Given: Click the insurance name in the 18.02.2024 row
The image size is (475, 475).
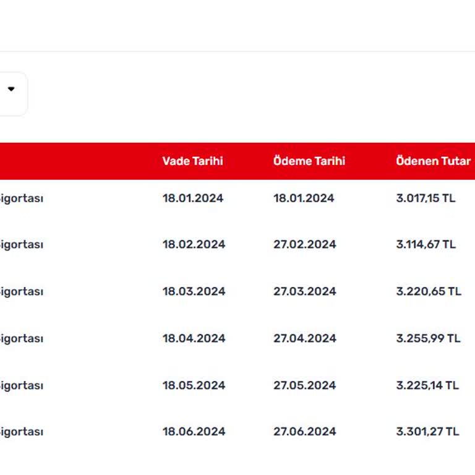Looking at the screenshot, I should click(22, 244).
